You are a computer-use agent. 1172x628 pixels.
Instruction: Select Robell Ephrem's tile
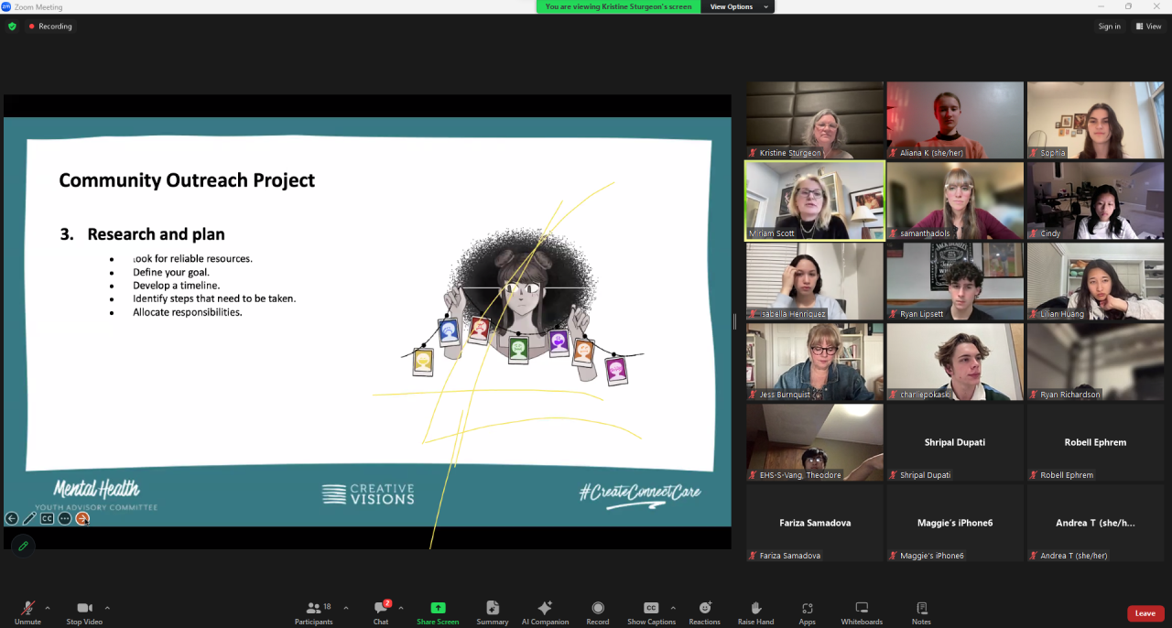pyautogui.click(x=1095, y=442)
